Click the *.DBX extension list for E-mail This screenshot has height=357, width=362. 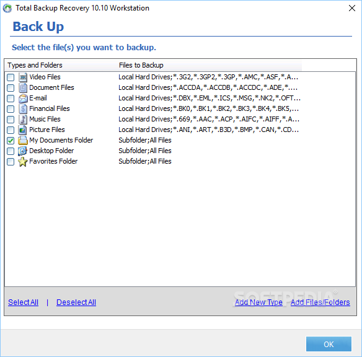210,98
